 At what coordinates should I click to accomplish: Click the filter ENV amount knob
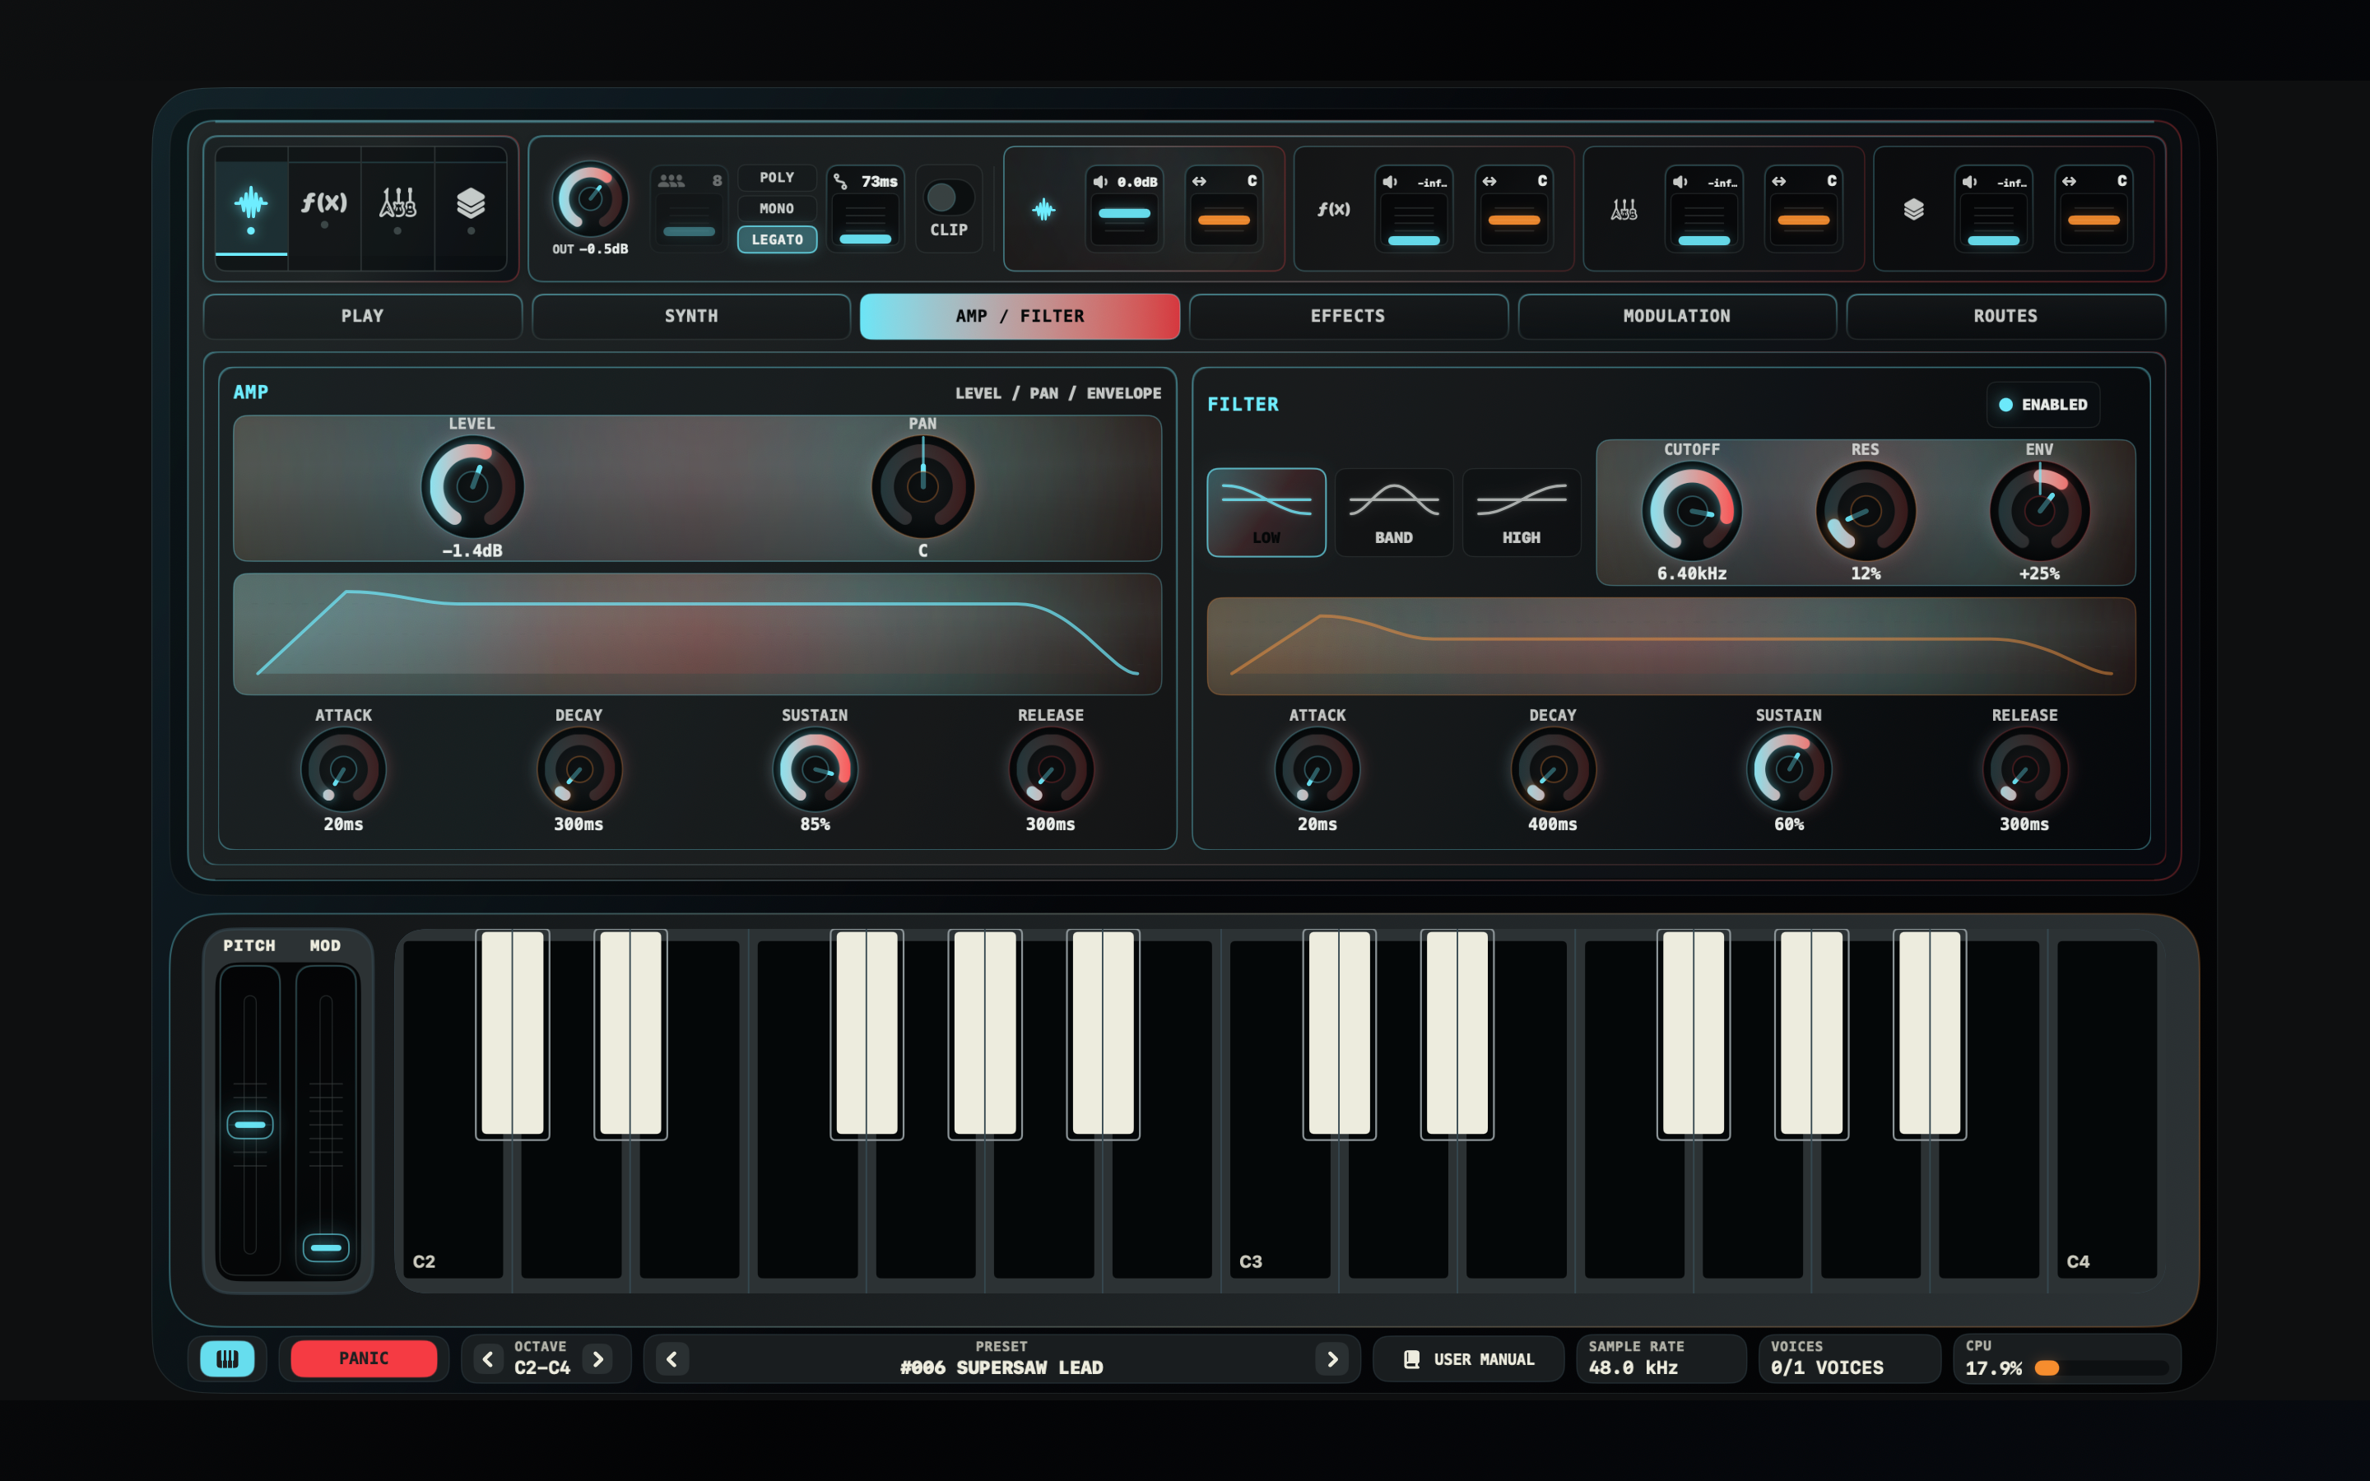pos(2040,513)
